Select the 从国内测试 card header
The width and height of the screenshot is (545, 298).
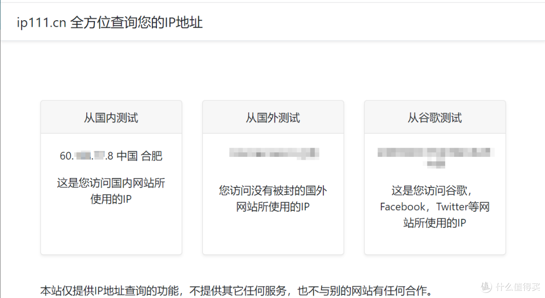(x=111, y=117)
